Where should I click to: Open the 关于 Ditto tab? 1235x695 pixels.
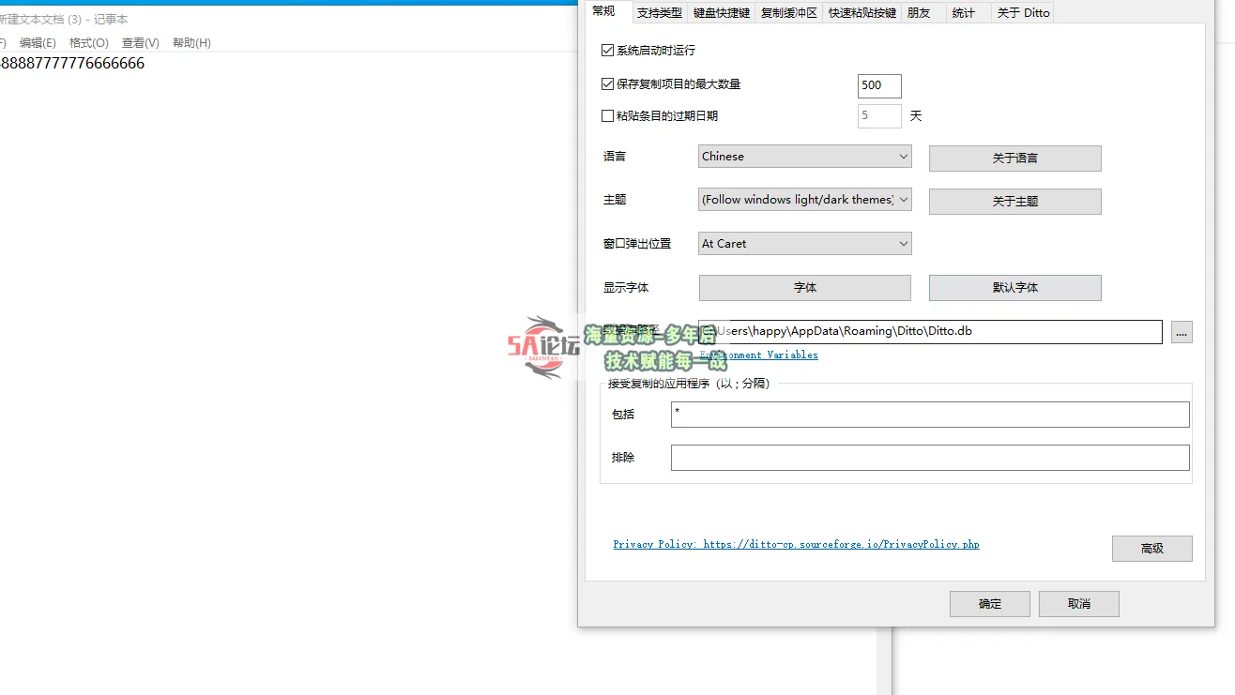(1022, 12)
